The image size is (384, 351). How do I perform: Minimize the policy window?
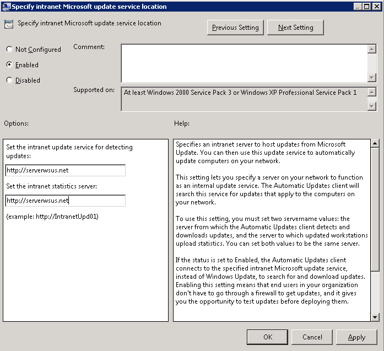tap(358, 7)
